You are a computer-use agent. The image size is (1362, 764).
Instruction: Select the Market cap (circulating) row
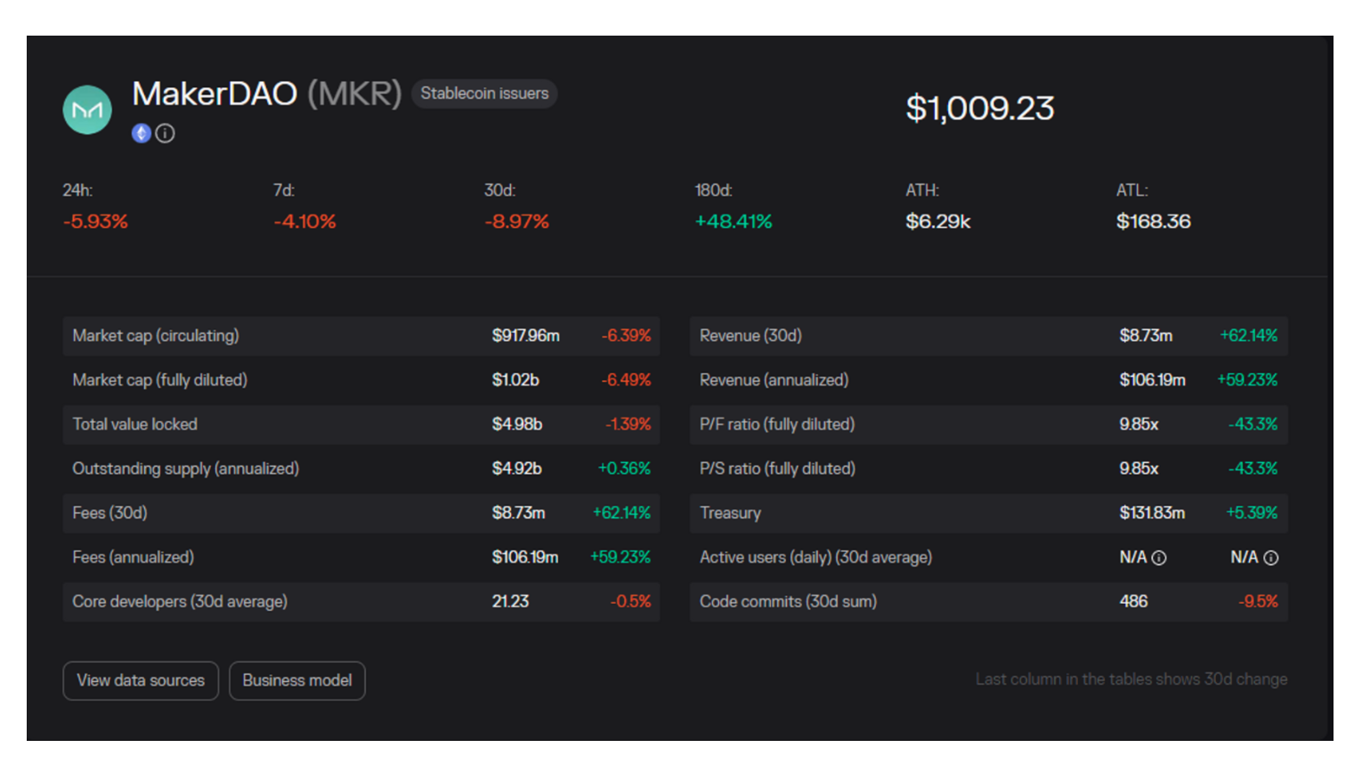(156, 336)
